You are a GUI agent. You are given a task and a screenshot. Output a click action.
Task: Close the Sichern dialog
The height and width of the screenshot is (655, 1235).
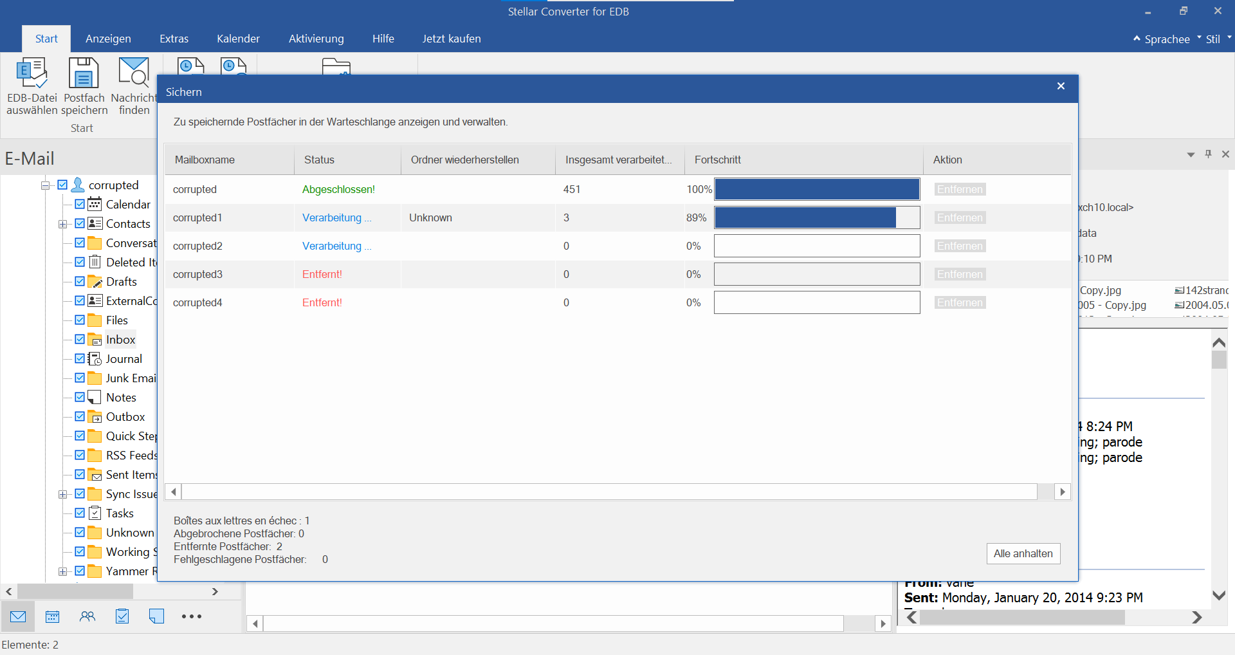tap(1061, 86)
